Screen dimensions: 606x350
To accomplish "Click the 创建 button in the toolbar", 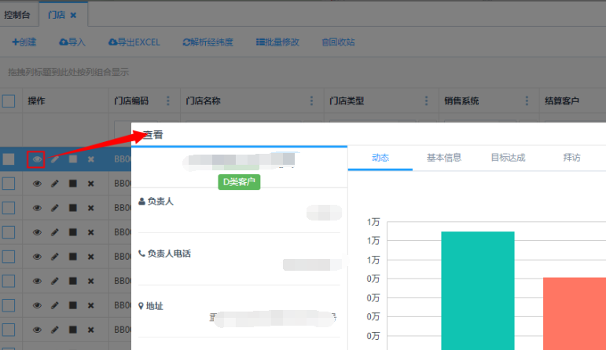I will tap(24, 42).
